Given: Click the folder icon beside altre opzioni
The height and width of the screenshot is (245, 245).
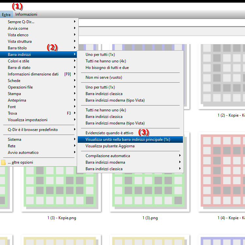Looking at the screenshot, I should (x=3, y=162).
